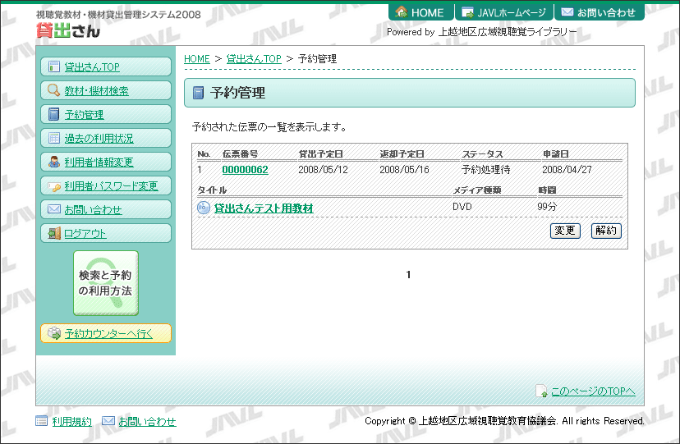Open slip number 00000062

245,170
